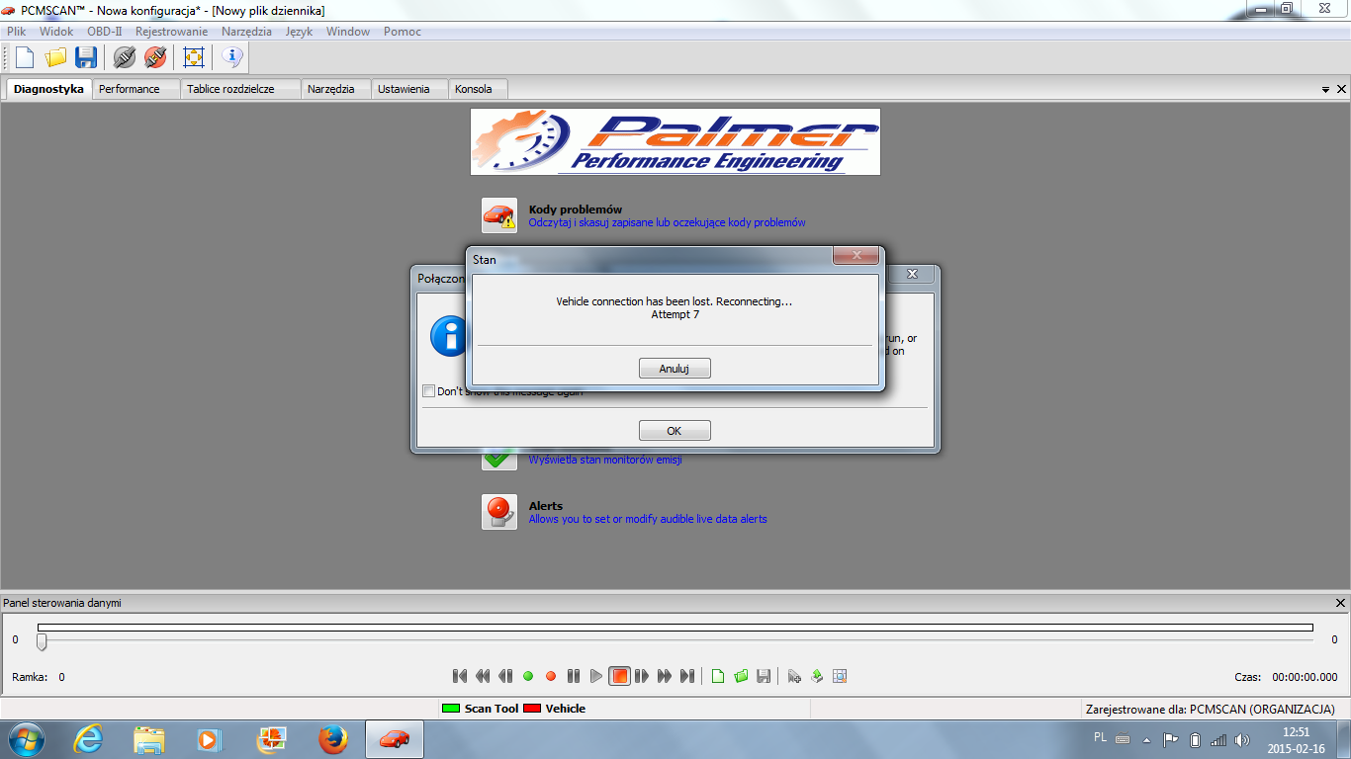Click the green circle playback button

(528, 676)
